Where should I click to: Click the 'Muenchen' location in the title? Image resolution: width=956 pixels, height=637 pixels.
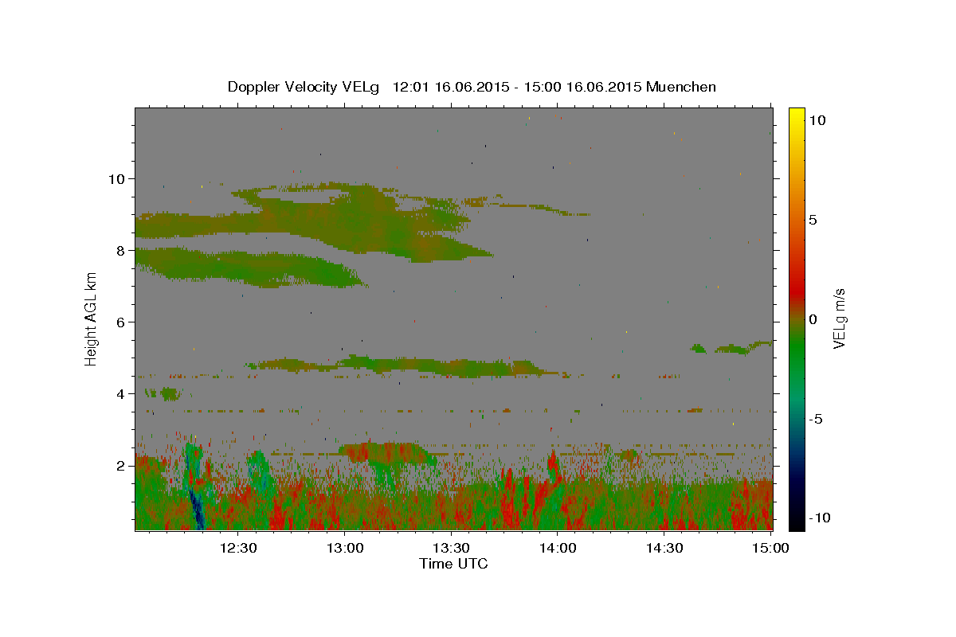coord(681,87)
